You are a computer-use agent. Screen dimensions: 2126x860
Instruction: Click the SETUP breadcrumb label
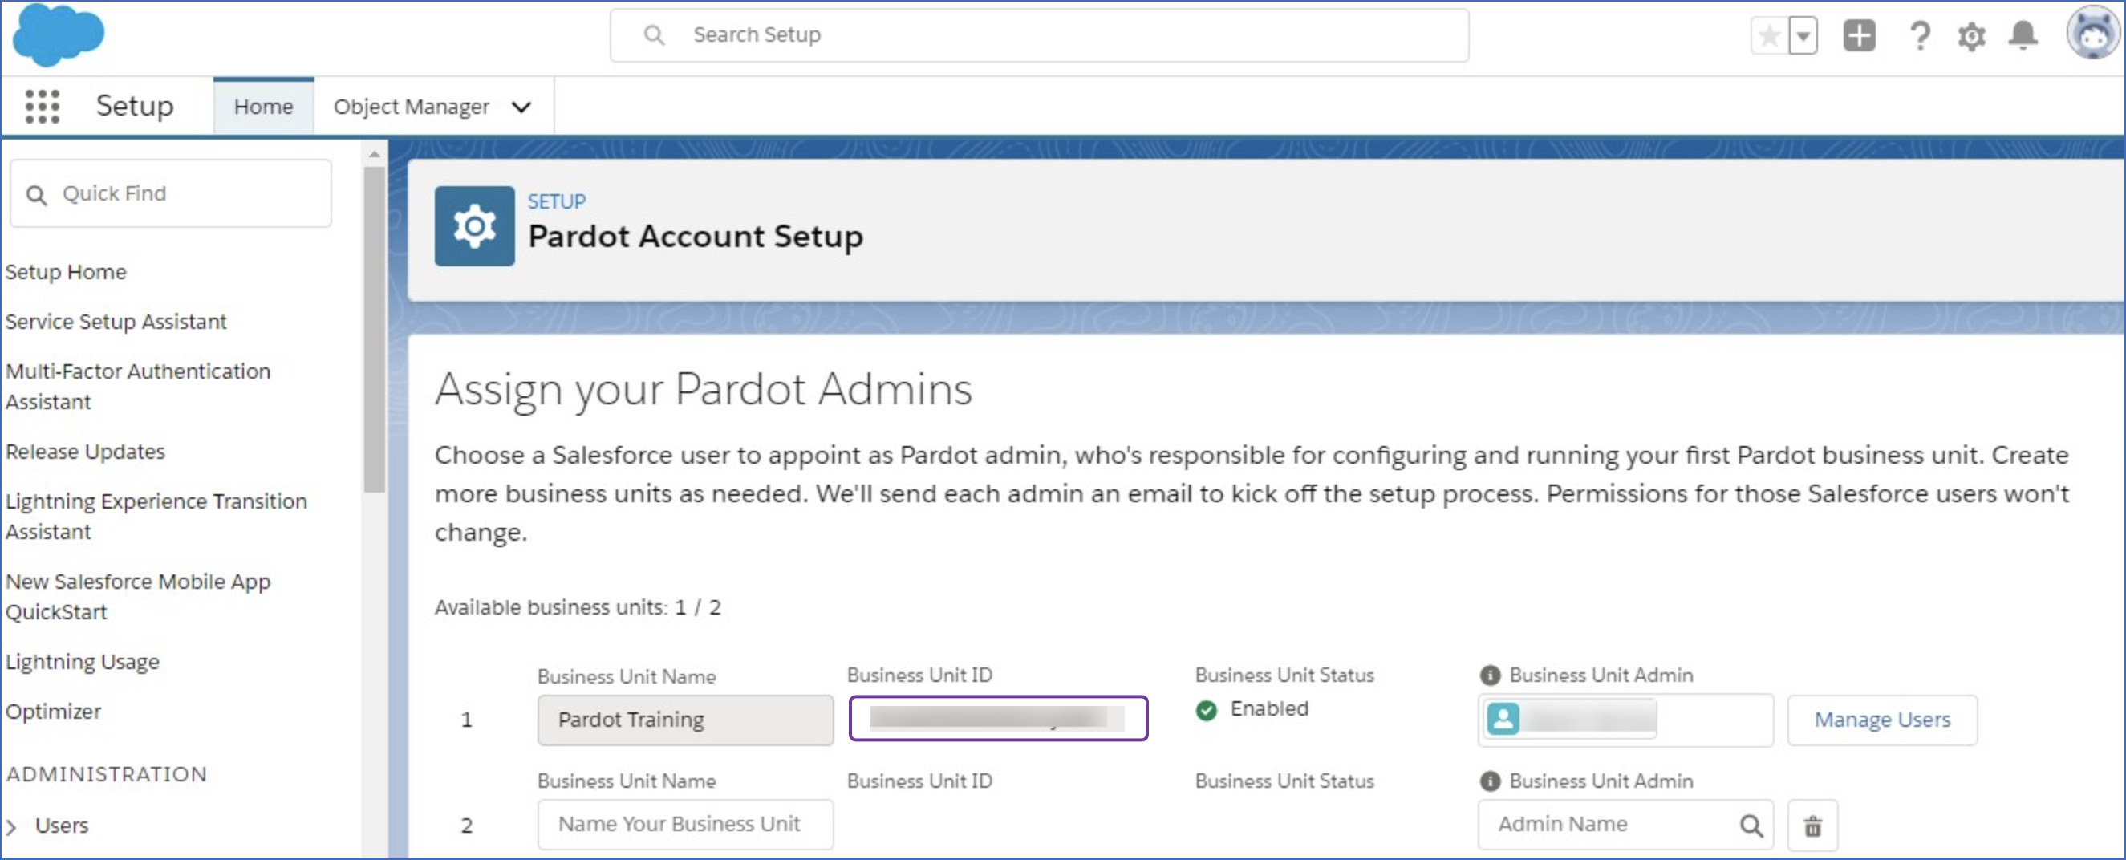(x=557, y=201)
